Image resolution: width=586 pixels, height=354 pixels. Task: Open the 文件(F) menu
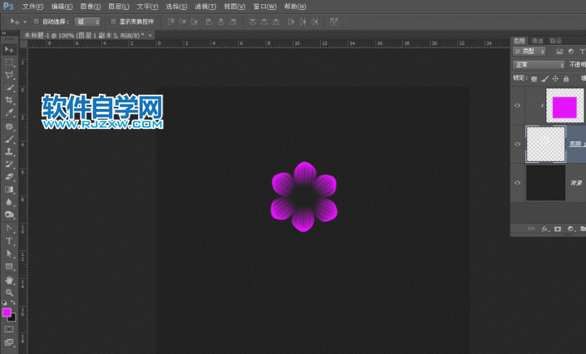(x=32, y=6)
